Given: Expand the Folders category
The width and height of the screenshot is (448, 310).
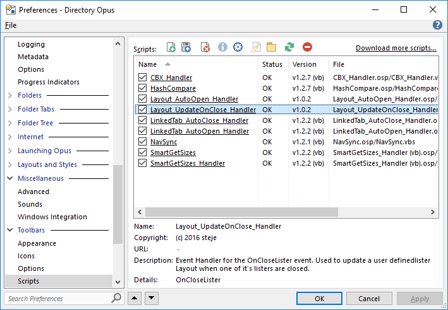Looking at the screenshot, I should point(10,95).
